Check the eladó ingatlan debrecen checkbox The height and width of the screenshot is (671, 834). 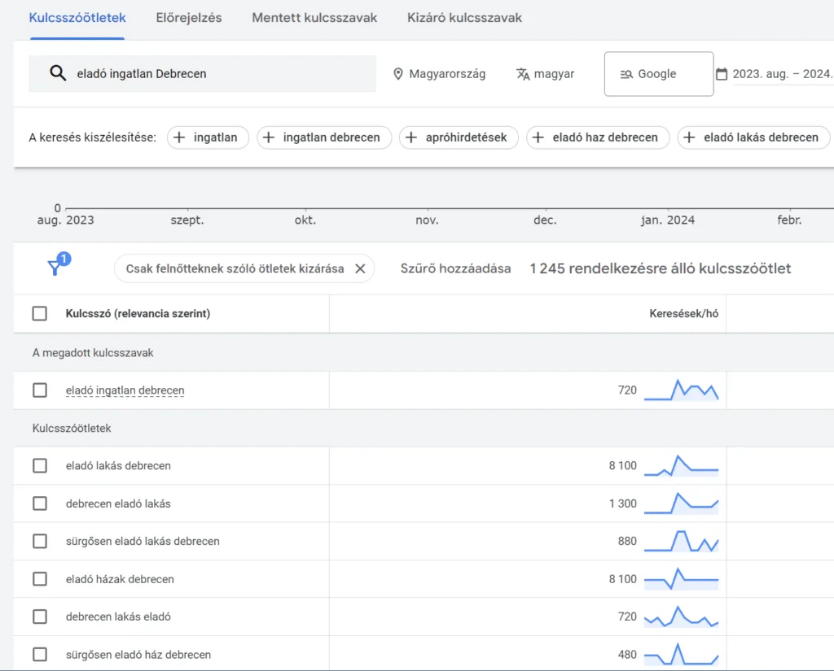pos(40,390)
